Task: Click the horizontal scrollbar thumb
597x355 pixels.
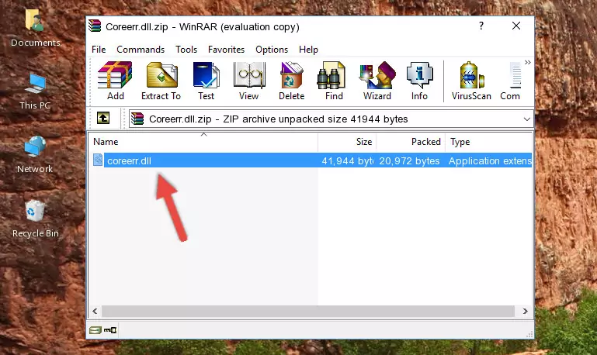Action: coord(308,312)
